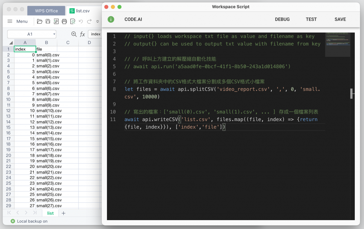Select column A header
This screenshot has height=229, width=364.
pos(25,43)
